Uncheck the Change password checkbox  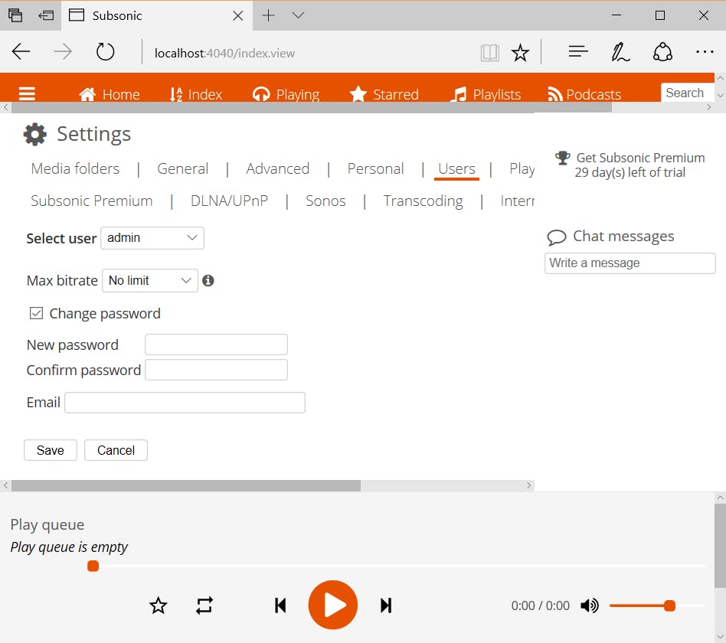point(36,313)
